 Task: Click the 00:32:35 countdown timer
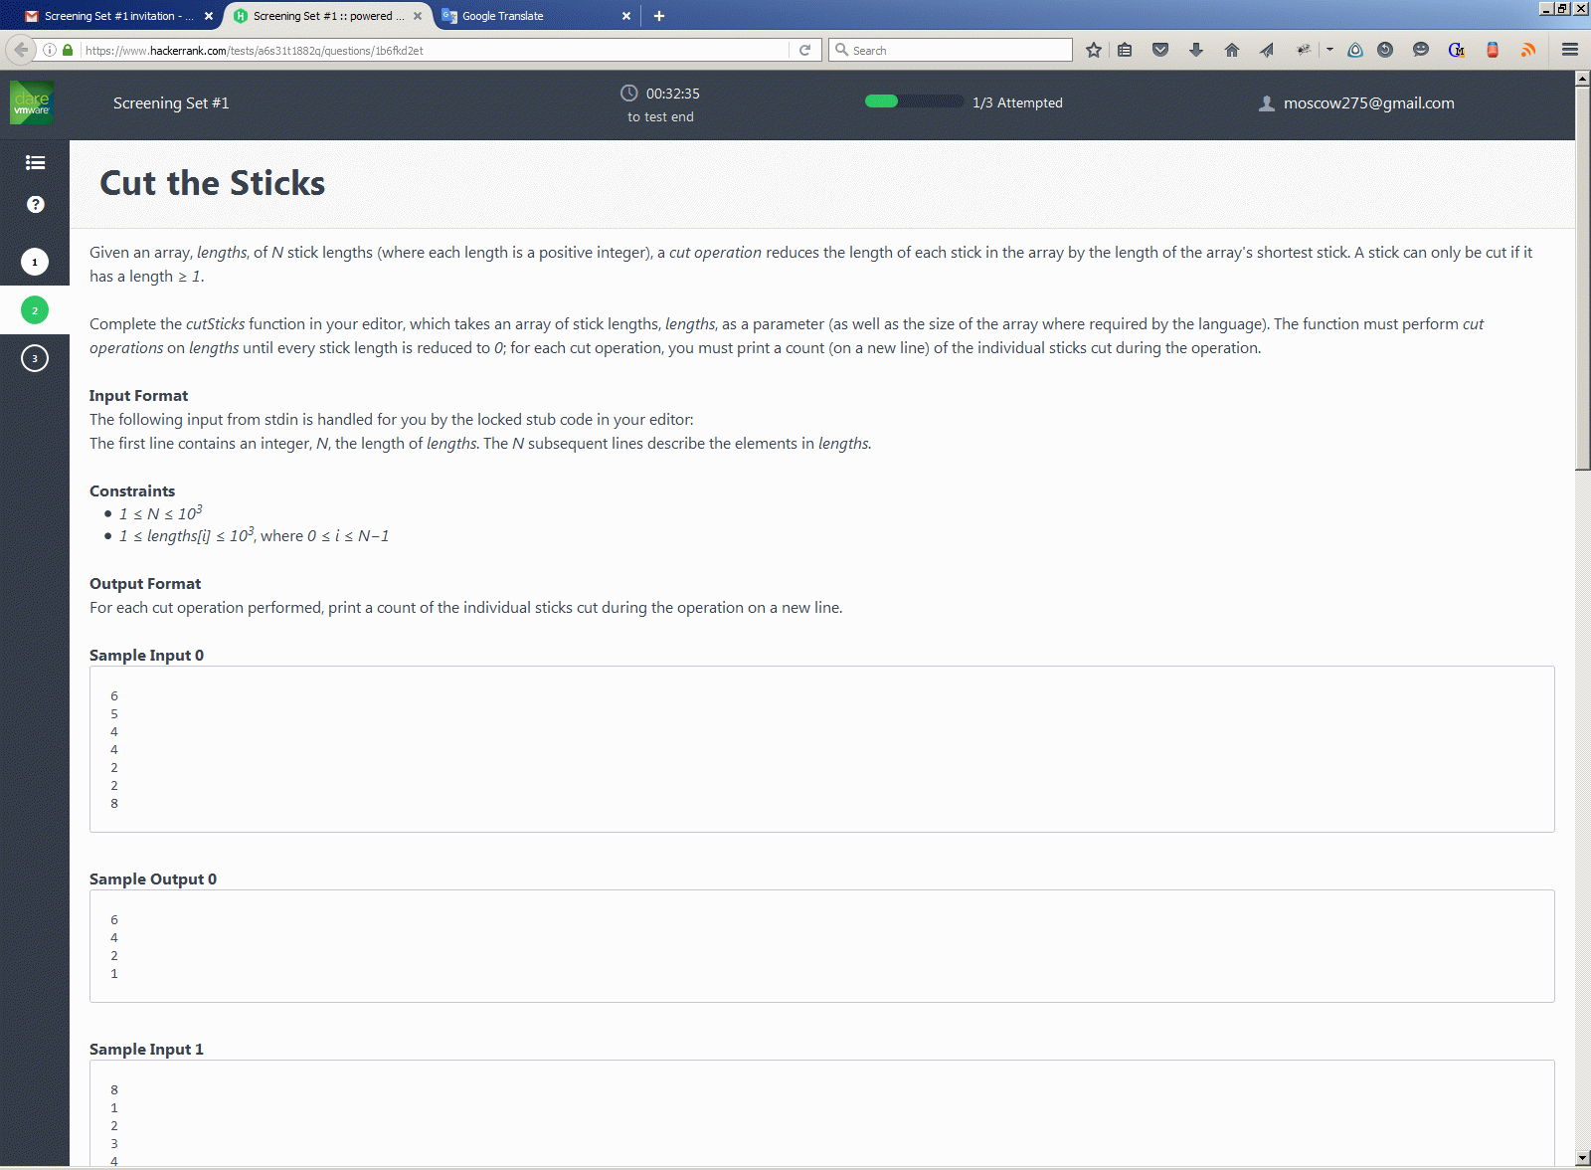click(x=673, y=94)
